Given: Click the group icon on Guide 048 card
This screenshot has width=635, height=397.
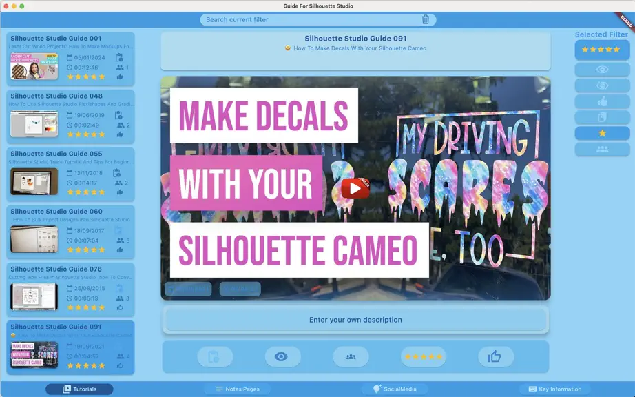Looking at the screenshot, I should pyautogui.click(x=121, y=125).
